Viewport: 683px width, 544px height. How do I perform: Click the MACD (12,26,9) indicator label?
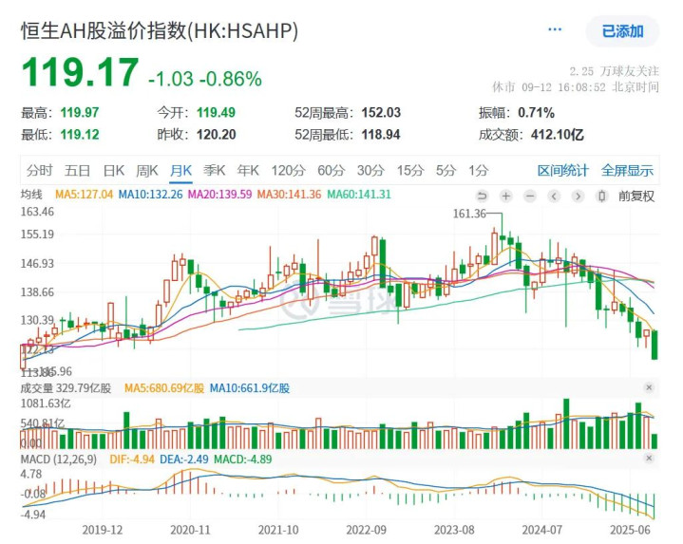pos(58,460)
